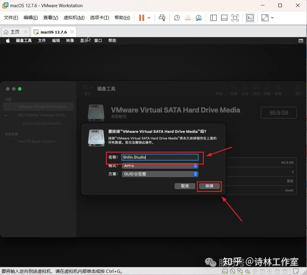Viewport: 307px width, 275px height.
Task: Open the 格式 APFS dropdown
Action: (x=160, y=166)
